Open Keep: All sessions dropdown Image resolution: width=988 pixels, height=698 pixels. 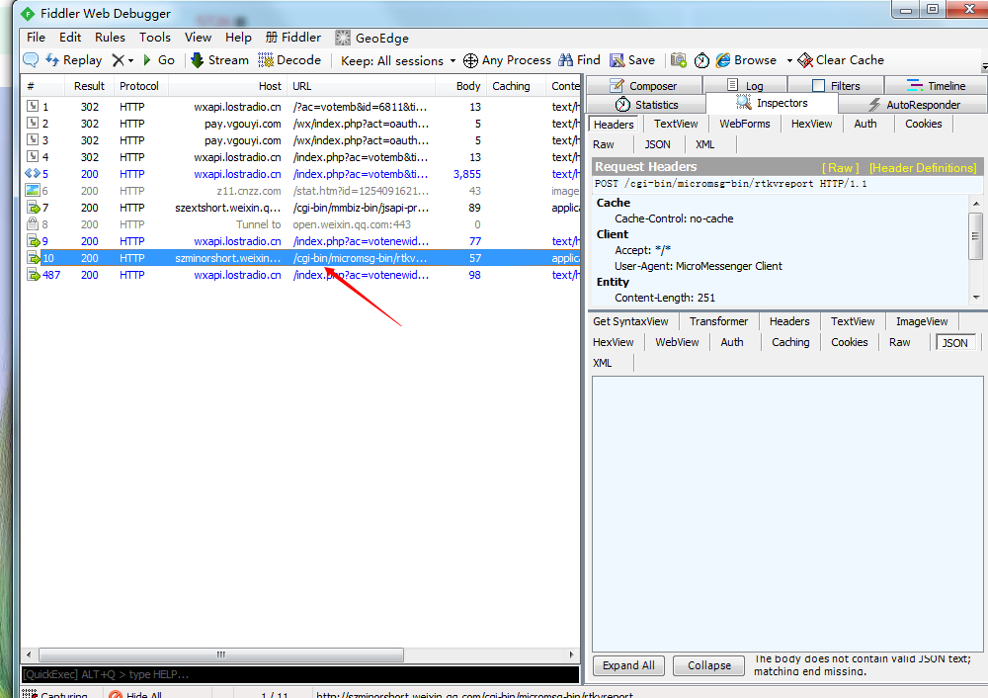coord(397,60)
